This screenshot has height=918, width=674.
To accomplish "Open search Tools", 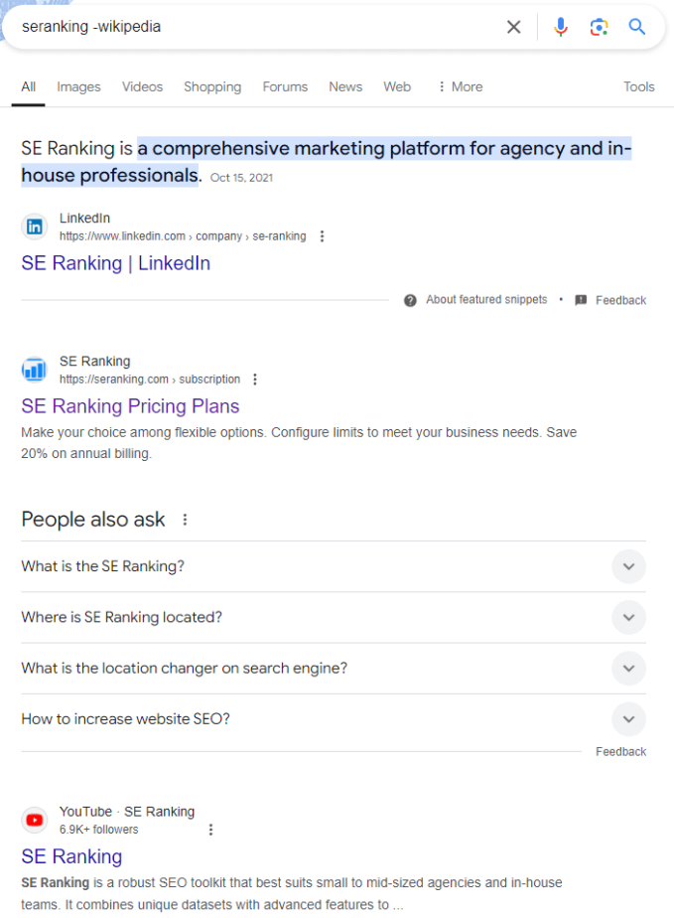I will click(638, 86).
